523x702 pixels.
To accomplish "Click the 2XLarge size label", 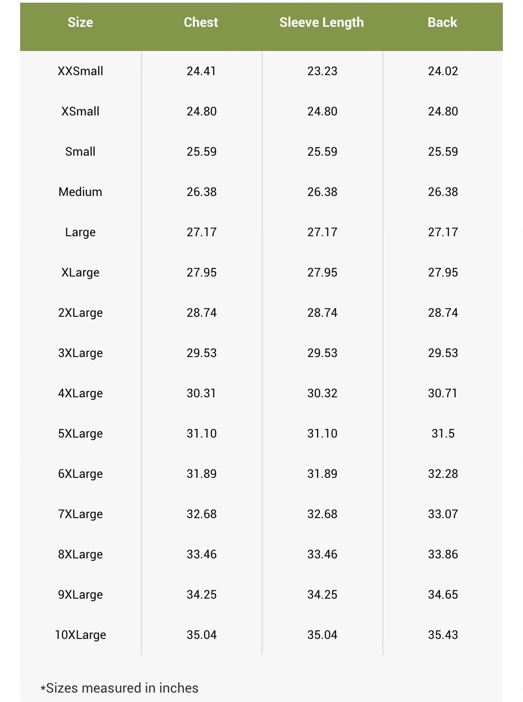I will [80, 313].
